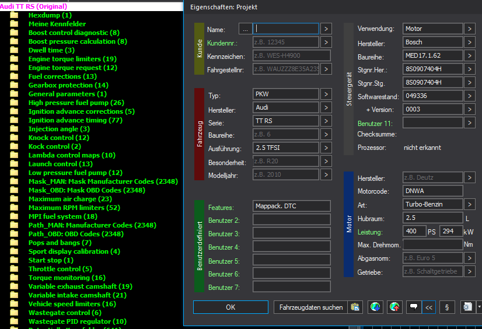Open Sport display calibration (4) folder
The height and width of the screenshot is (329, 482).
[74, 251]
